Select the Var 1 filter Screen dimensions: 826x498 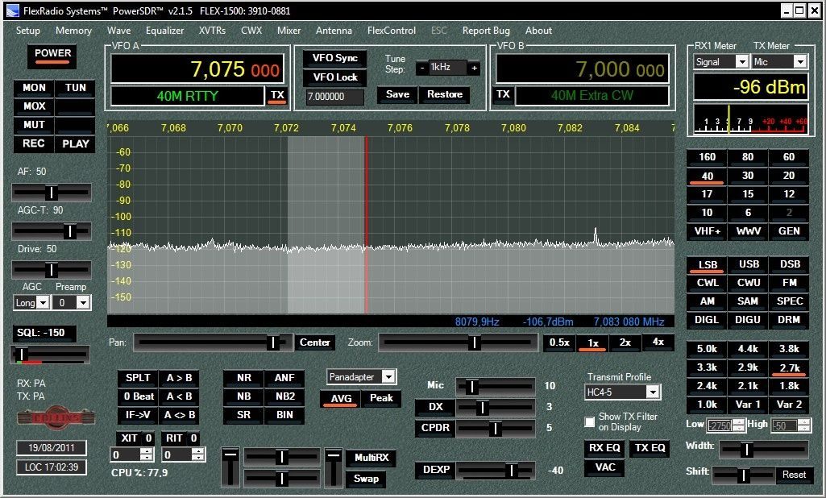point(748,405)
